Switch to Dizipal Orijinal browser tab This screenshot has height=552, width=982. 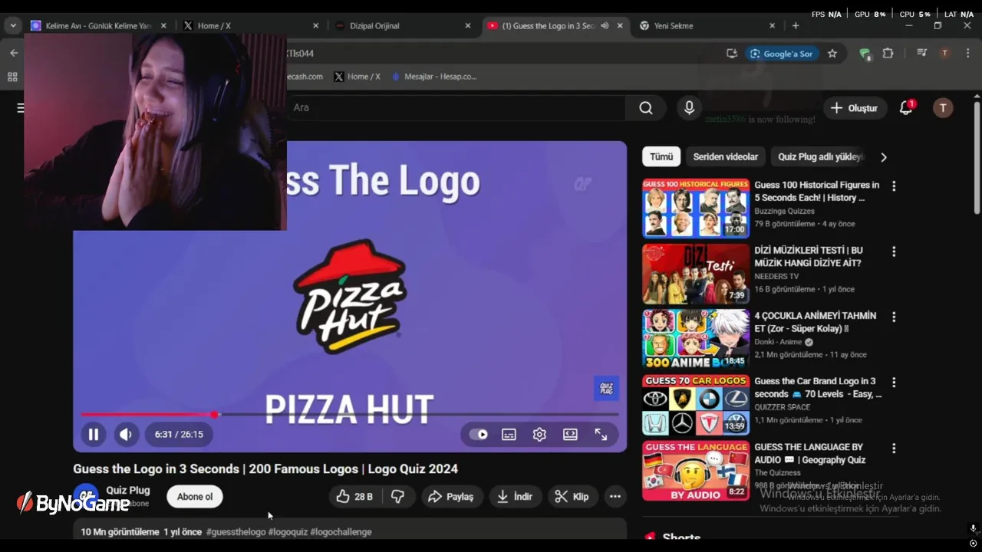click(x=403, y=25)
